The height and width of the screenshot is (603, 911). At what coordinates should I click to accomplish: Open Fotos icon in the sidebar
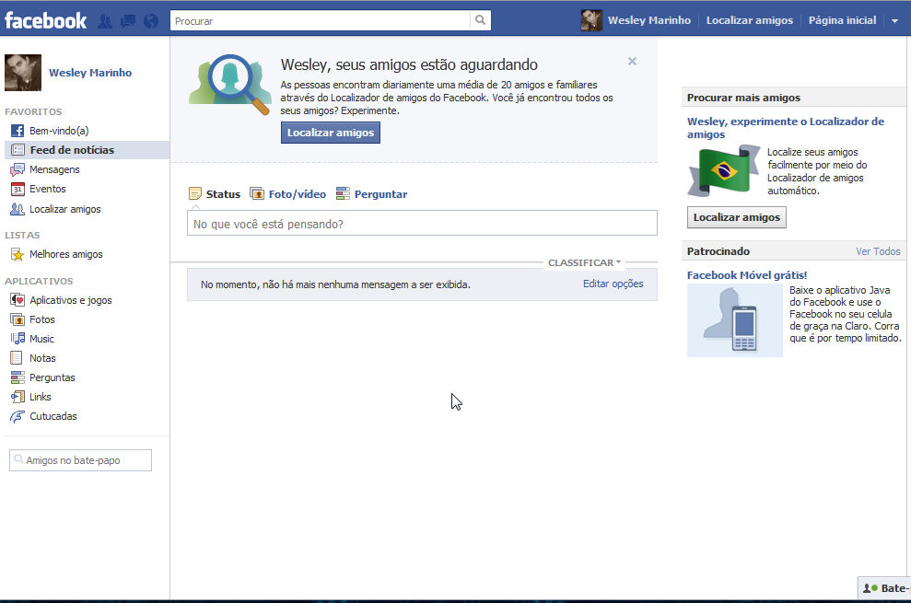[18, 319]
